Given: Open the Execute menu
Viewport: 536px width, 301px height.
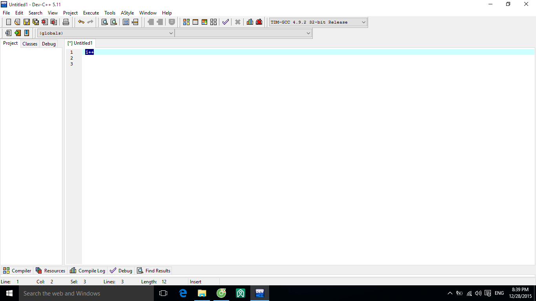Looking at the screenshot, I should pos(91,13).
